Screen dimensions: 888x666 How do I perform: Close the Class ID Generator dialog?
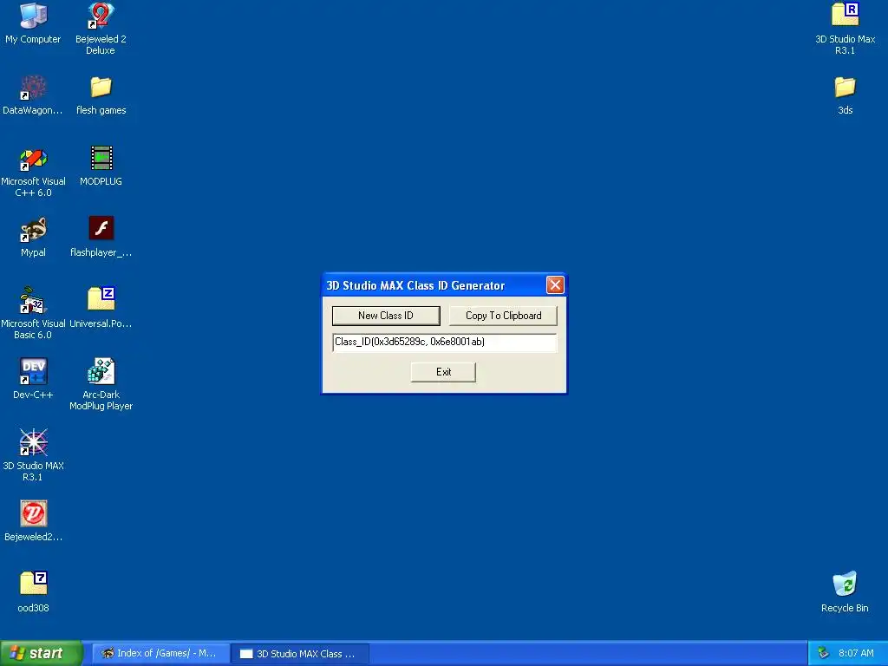[555, 284]
